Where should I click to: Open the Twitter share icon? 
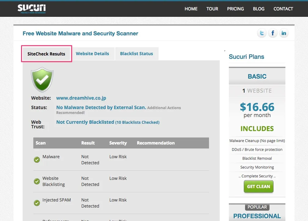tap(262, 33)
